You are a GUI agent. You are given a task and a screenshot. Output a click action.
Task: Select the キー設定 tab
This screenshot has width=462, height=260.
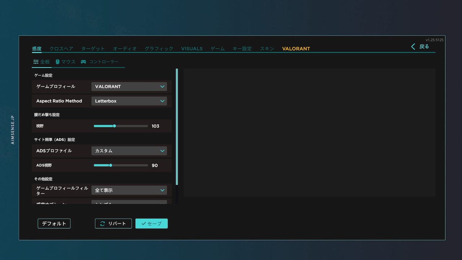[242, 48]
